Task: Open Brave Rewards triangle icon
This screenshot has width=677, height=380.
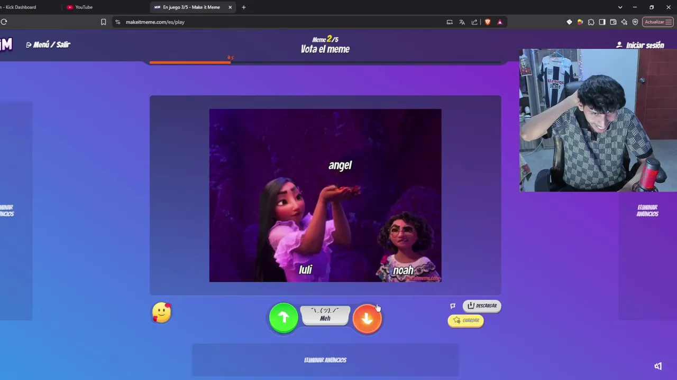Action: (500, 22)
